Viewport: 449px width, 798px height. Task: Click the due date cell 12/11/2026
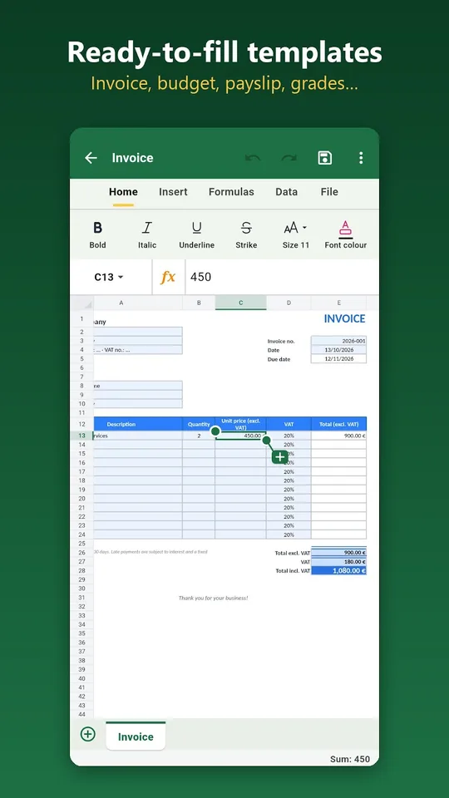pos(339,359)
